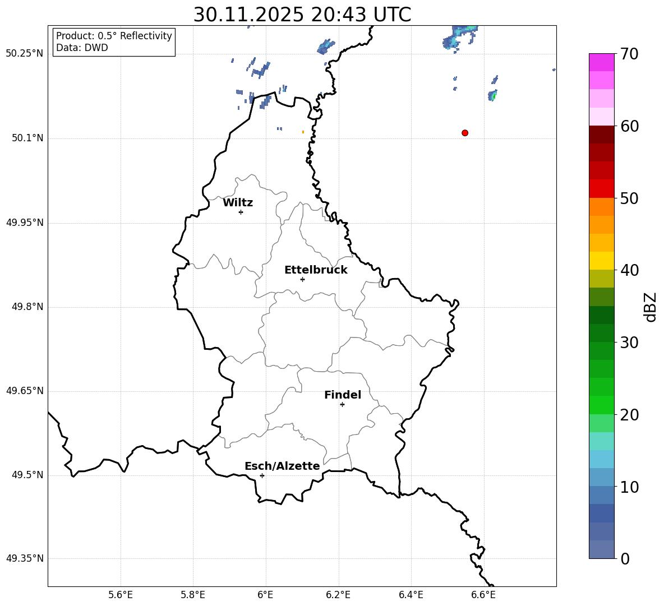Click the Wiltz label
Screen dimensions: 664x606
[238, 203]
